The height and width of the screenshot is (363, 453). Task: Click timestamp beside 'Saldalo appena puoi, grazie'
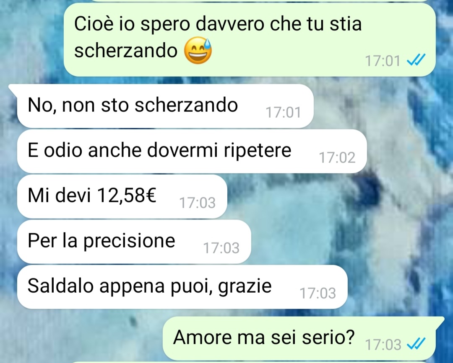318,293
